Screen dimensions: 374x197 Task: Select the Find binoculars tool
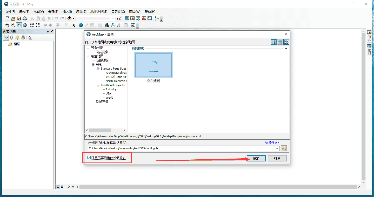[107, 25]
